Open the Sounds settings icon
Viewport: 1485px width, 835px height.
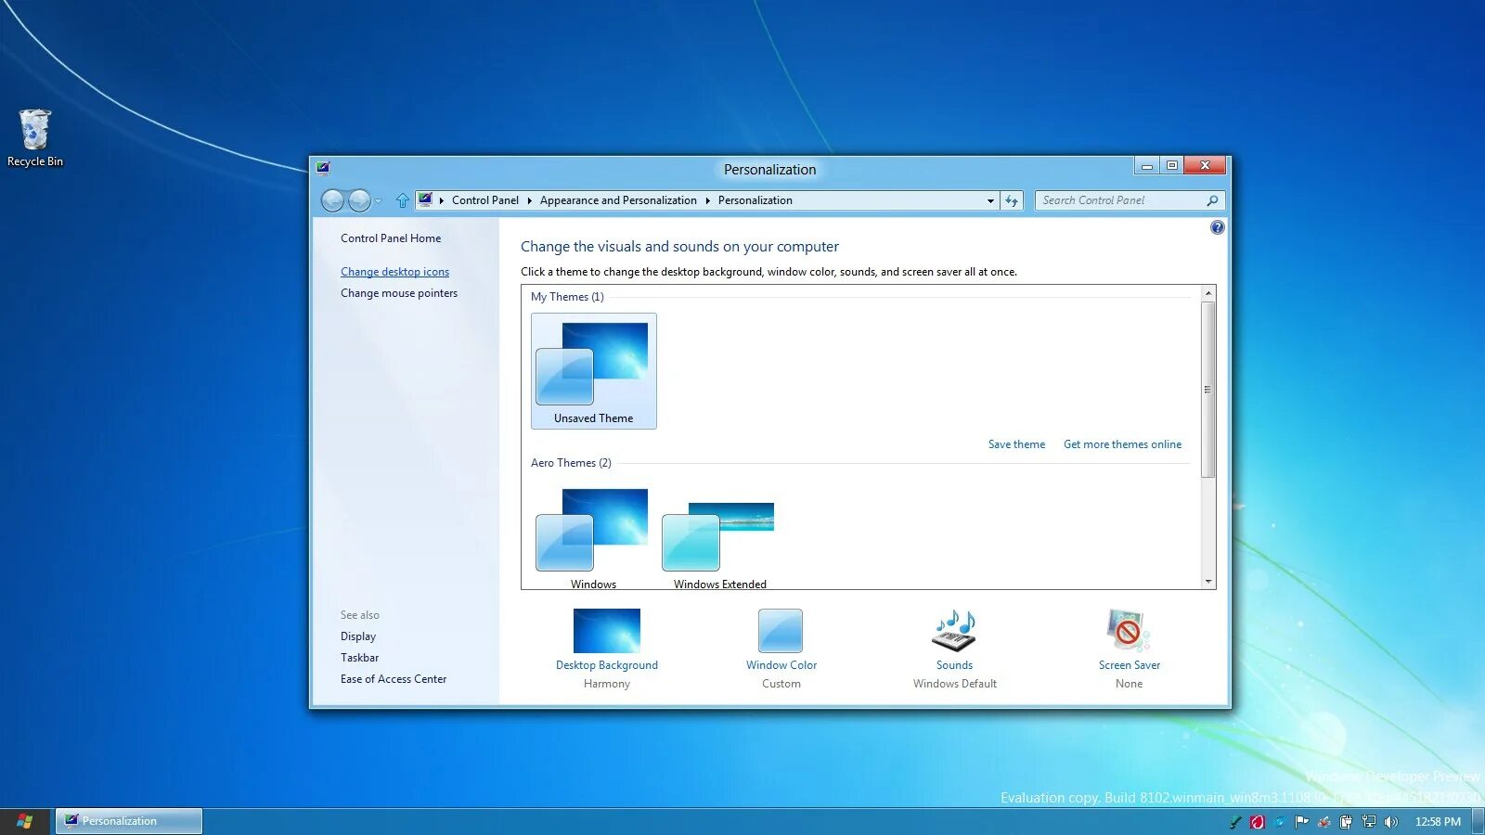[954, 631]
